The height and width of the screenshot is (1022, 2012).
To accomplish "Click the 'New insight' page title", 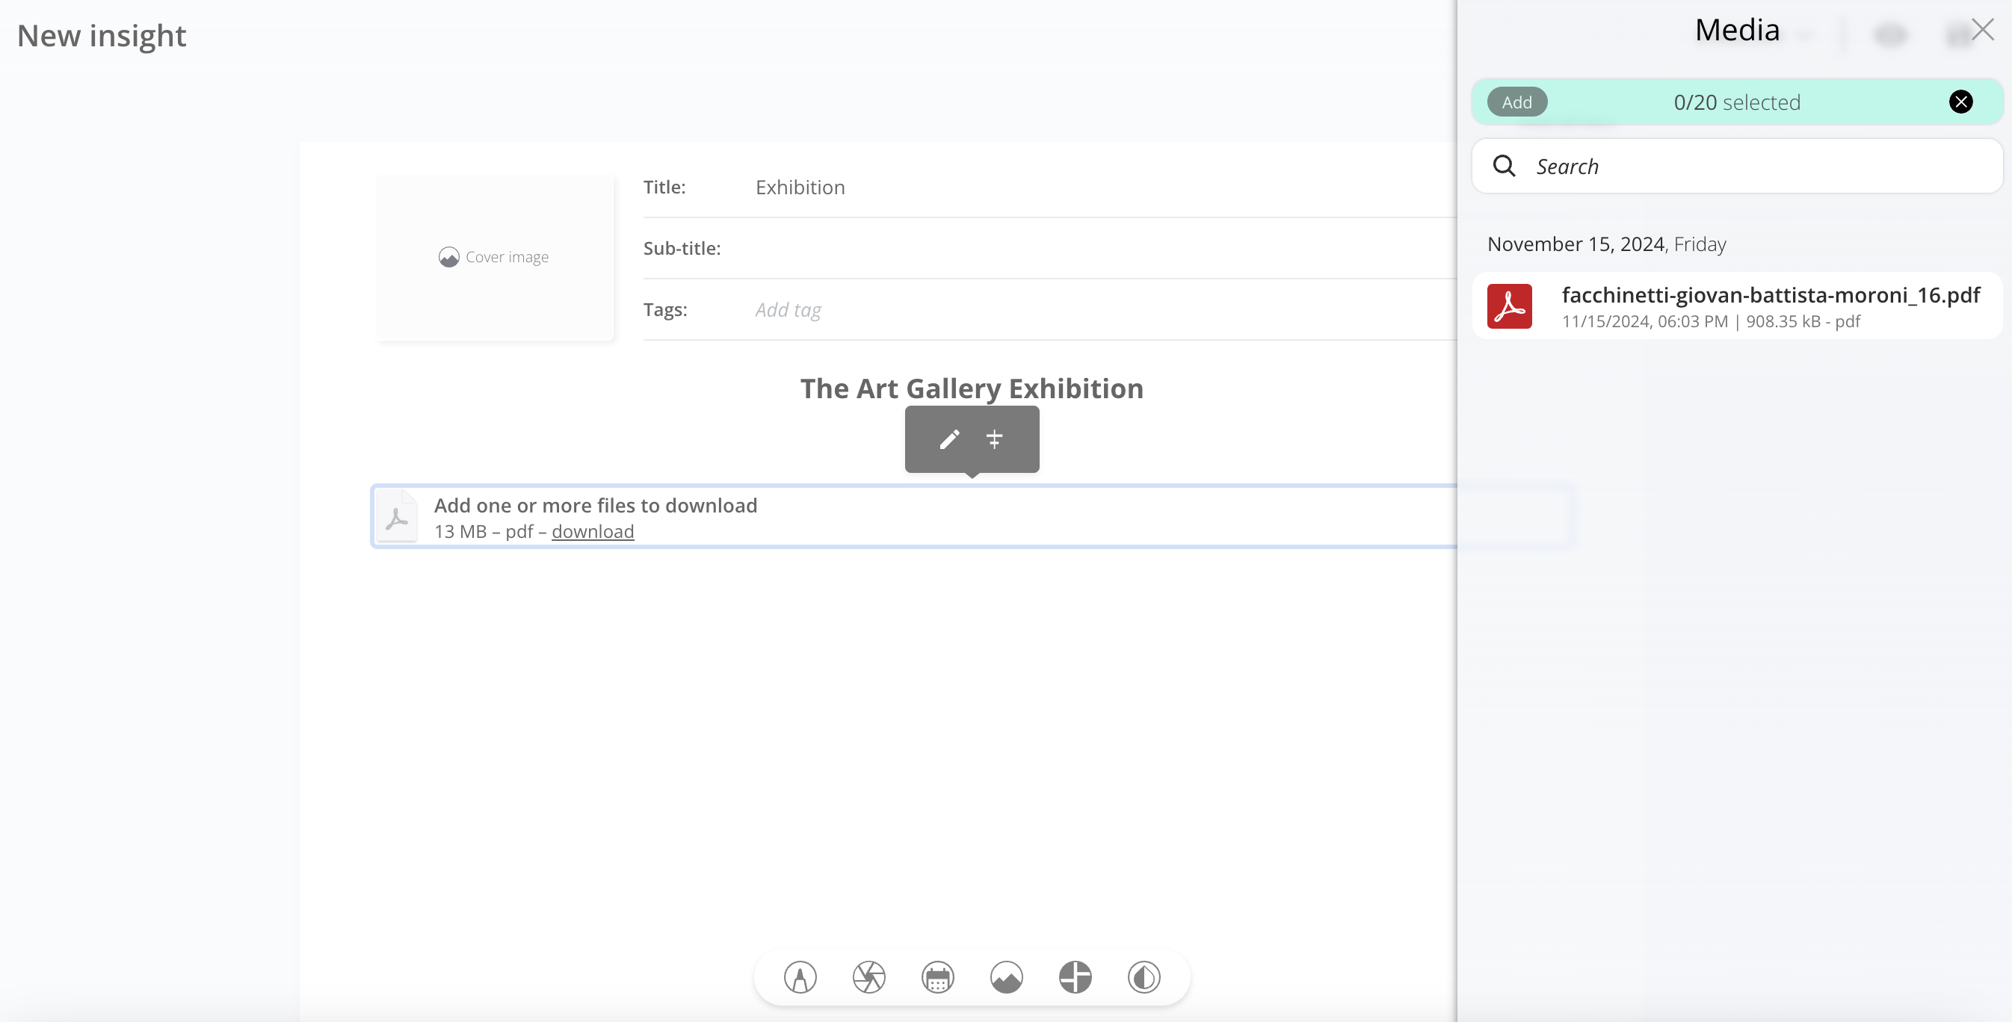I will coord(102,35).
